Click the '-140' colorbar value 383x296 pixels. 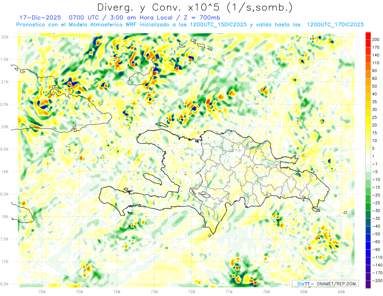coord(377,265)
